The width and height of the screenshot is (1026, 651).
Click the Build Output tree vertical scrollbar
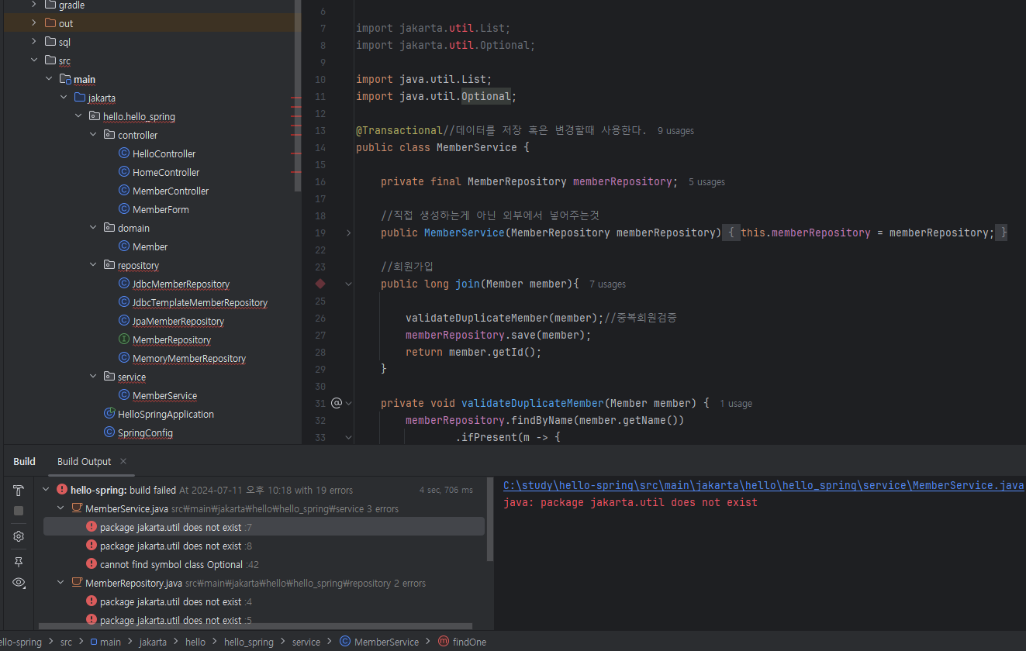pyautogui.click(x=489, y=519)
